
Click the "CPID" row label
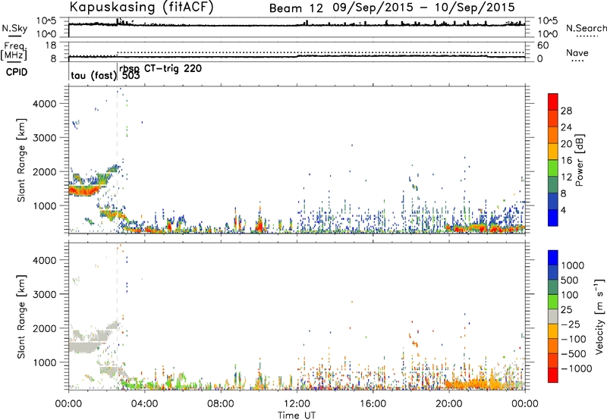pyautogui.click(x=17, y=72)
